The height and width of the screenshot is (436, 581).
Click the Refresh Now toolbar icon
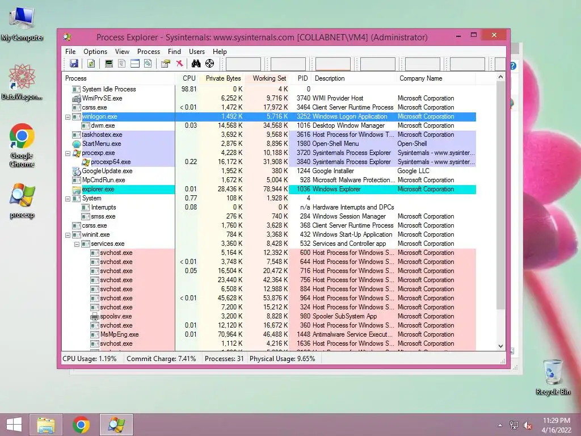91,64
